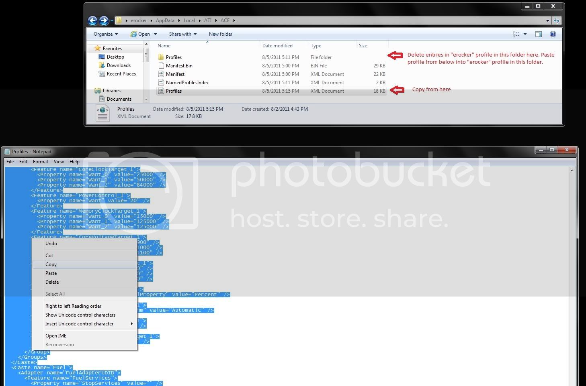Open the File menu in Notepad
The height and width of the screenshot is (386, 586).
pos(10,162)
